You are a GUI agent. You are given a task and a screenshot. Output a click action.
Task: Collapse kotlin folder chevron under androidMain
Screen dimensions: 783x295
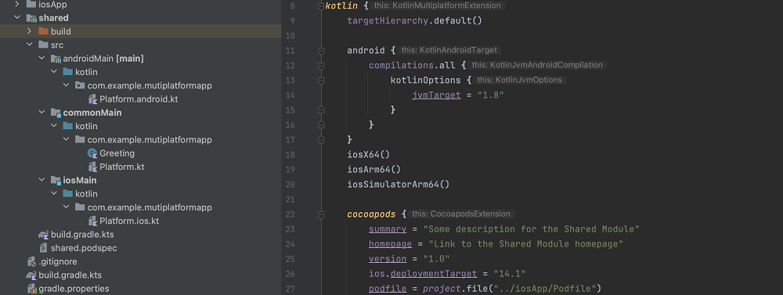(54, 72)
